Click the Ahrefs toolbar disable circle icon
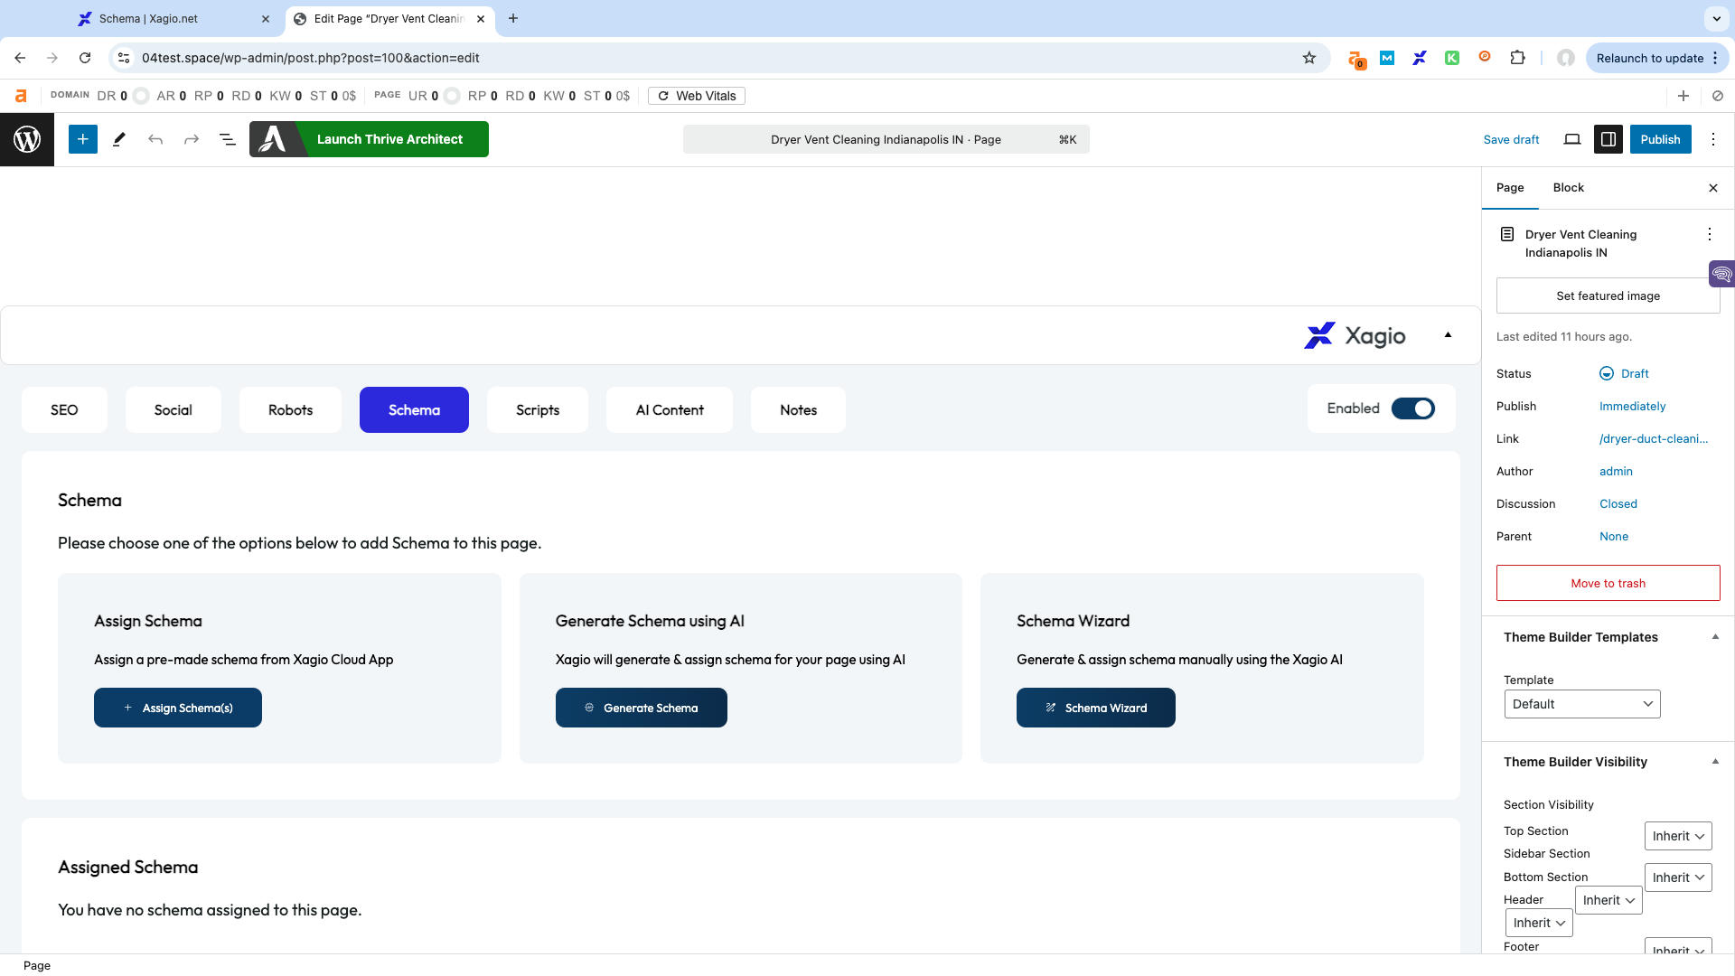Image resolution: width=1735 pixels, height=976 pixels. pyautogui.click(x=1718, y=96)
